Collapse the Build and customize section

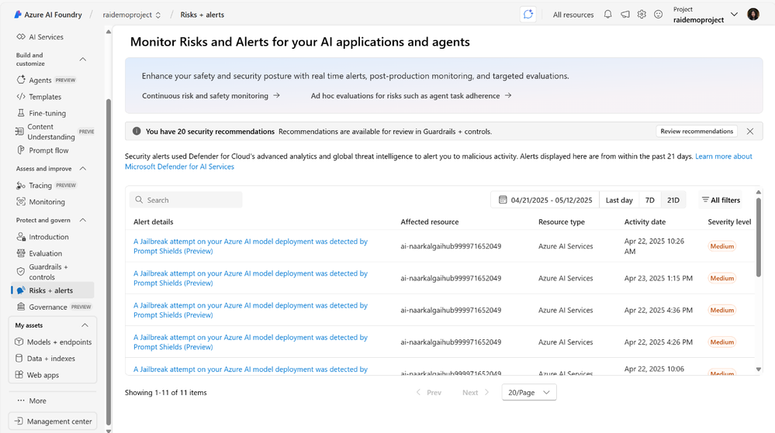[x=83, y=60]
